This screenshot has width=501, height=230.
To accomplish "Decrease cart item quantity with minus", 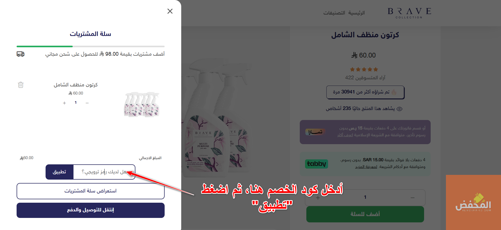I will (x=87, y=103).
